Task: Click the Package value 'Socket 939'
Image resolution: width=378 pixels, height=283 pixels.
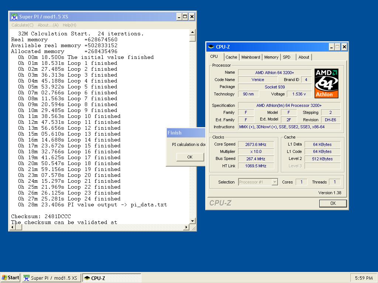Action: [x=275, y=87]
